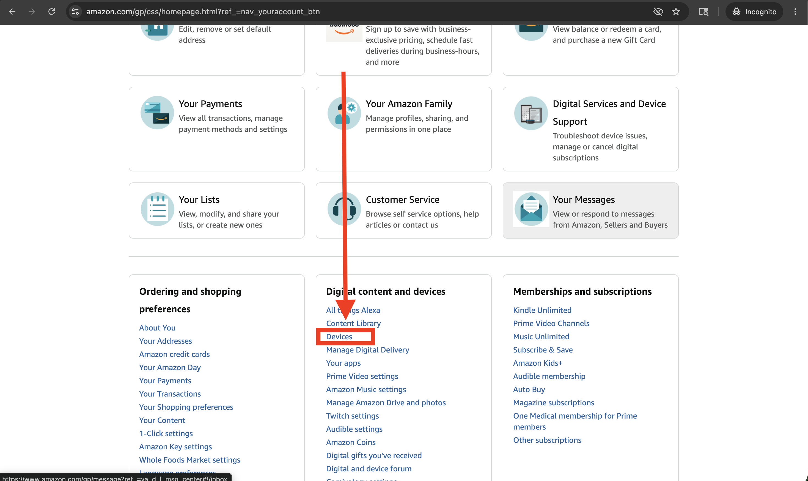Go back using browser back arrow
The image size is (808, 481).
[12, 12]
